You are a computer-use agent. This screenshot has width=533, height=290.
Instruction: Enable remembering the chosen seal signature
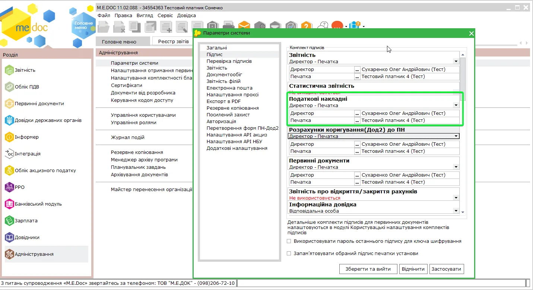[x=289, y=254]
